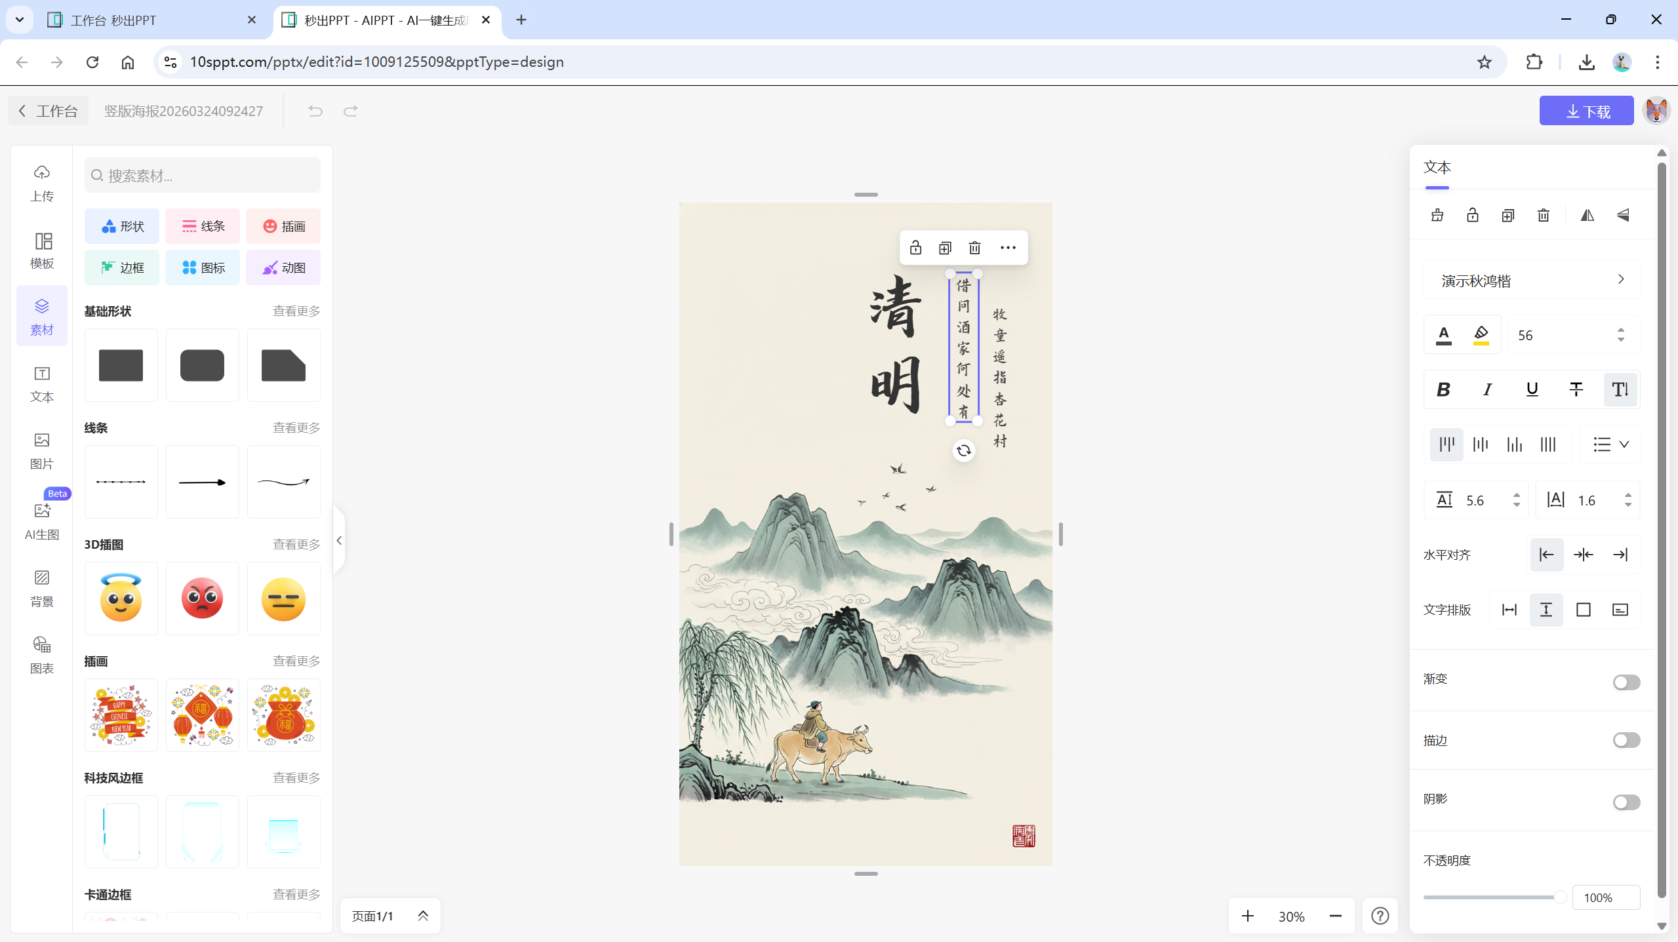The height and width of the screenshot is (942, 1678).
Task: Select fixed-height 文字排版 layout option
Action: pos(1583,610)
